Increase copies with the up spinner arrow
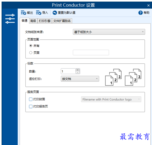The height and width of the screenshot is (145, 152). click(x=78, y=70)
